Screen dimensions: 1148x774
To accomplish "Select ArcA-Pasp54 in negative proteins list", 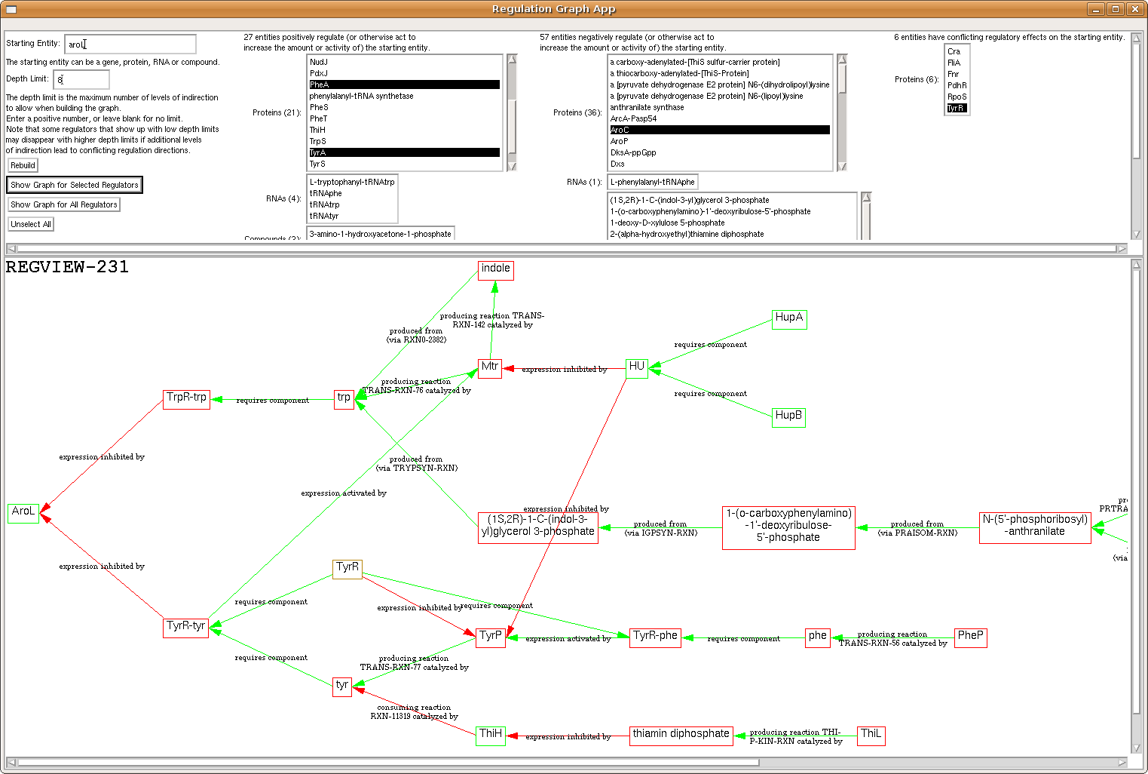I will 720,118.
